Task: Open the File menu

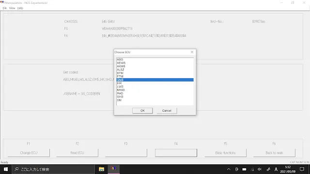Action: (x=5, y=8)
